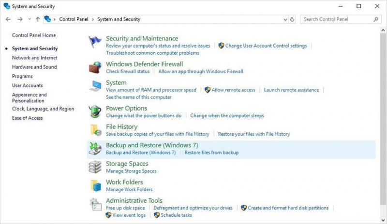Select System and Security in sidebar
Image resolution: width=387 pixels, height=224 pixels.
35,49
